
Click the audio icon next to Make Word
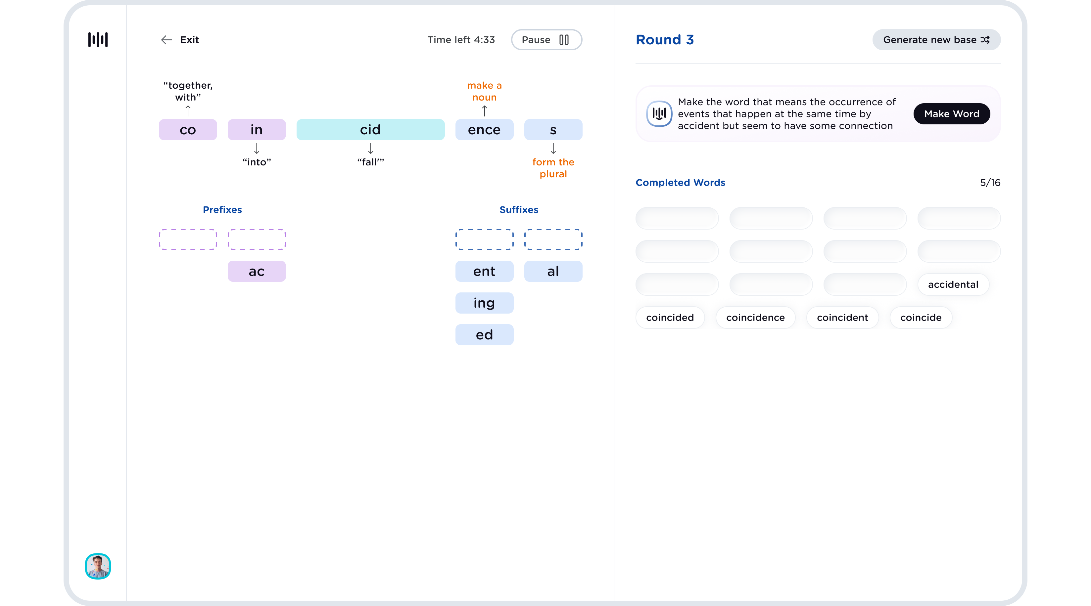(x=659, y=113)
